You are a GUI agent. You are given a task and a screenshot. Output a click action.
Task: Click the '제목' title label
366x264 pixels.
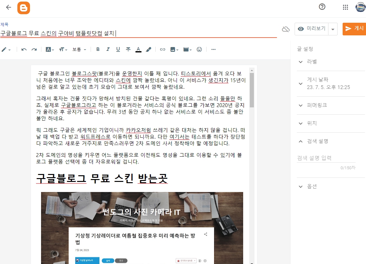(4, 24)
